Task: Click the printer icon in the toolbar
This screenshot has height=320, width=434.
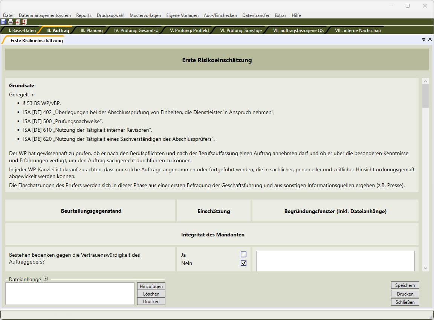Action: click(x=11, y=22)
